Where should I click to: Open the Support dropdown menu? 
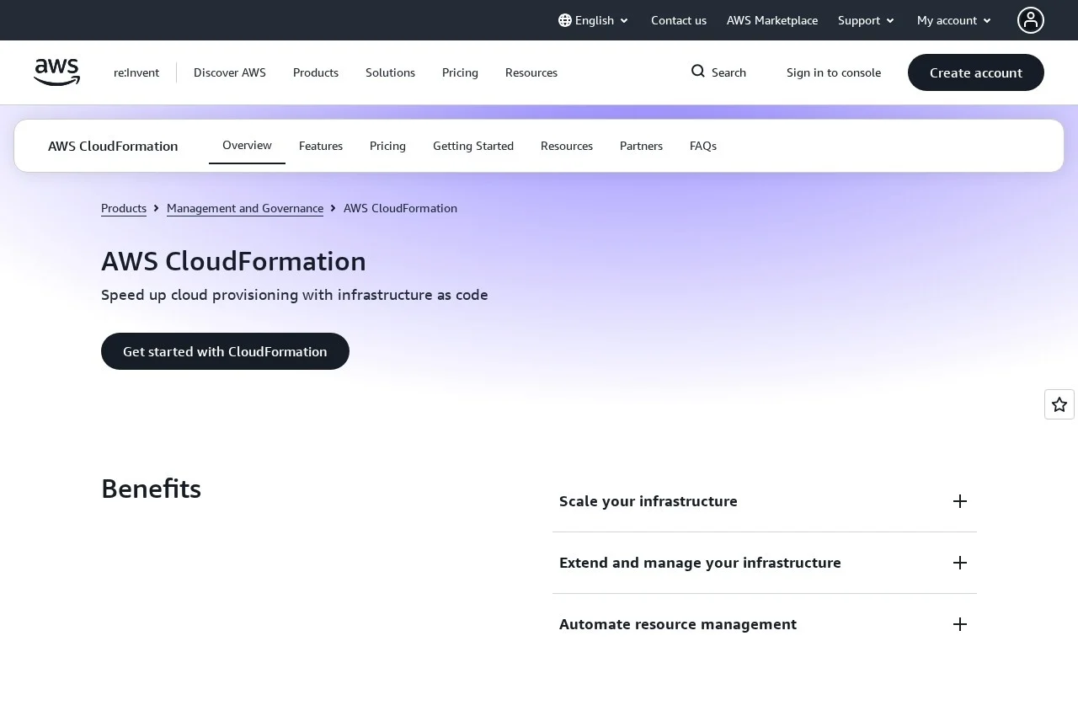[x=866, y=20]
